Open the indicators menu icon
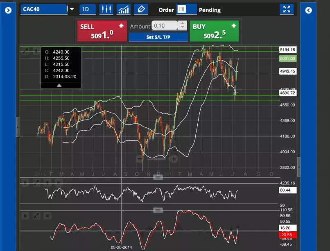This screenshot has width=330, height=251. tap(124, 9)
